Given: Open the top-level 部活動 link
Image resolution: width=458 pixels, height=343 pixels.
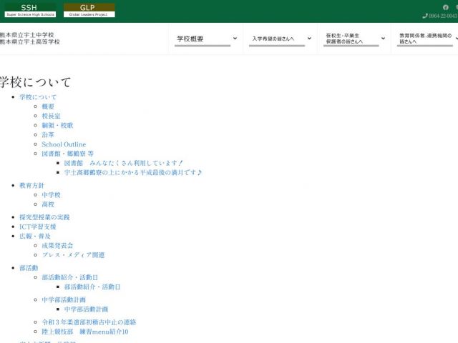Looking at the screenshot, I should 29,268.
